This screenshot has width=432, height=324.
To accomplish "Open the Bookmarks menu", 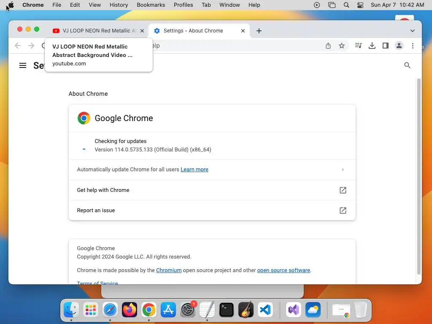I will 151,5.
